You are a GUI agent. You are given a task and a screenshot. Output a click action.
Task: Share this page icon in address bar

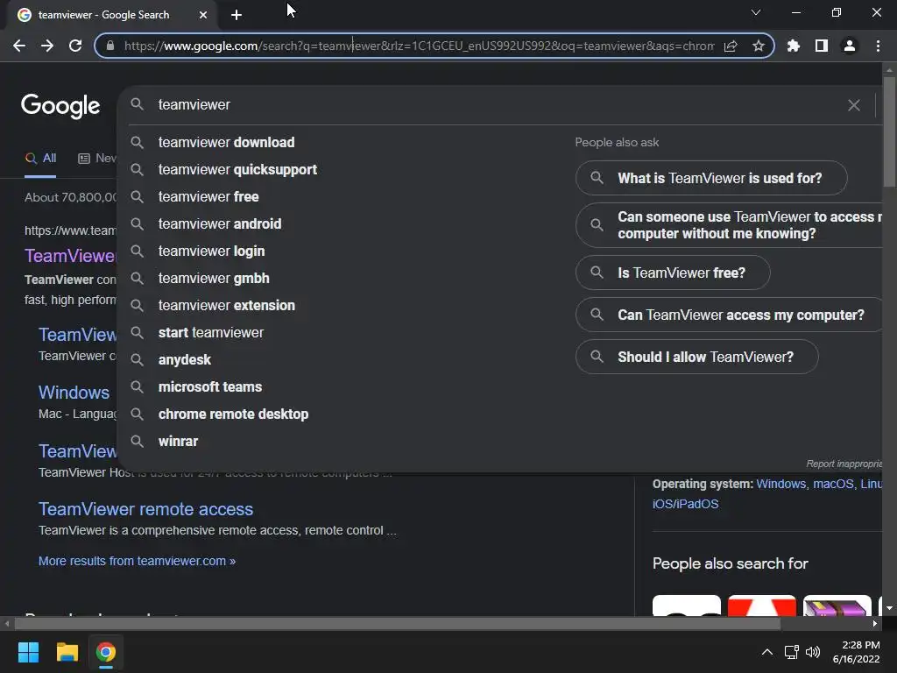(731, 46)
